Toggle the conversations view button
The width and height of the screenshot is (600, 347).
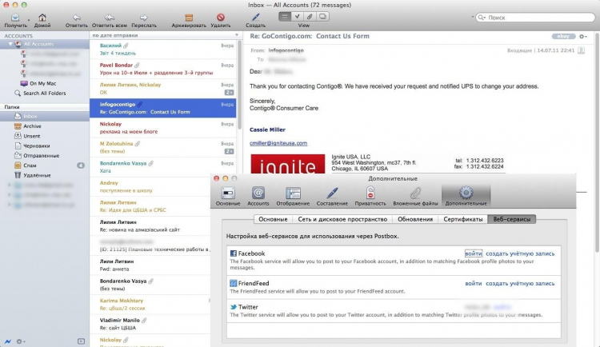[x=322, y=17]
